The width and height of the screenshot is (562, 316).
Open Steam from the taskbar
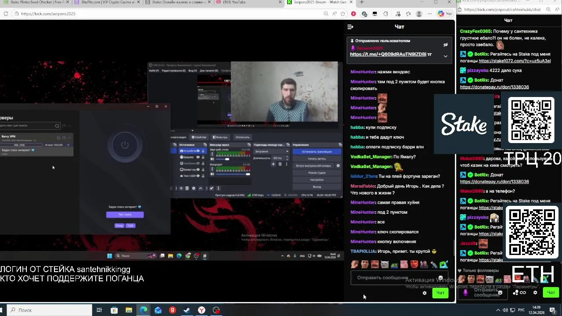(187, 310)
